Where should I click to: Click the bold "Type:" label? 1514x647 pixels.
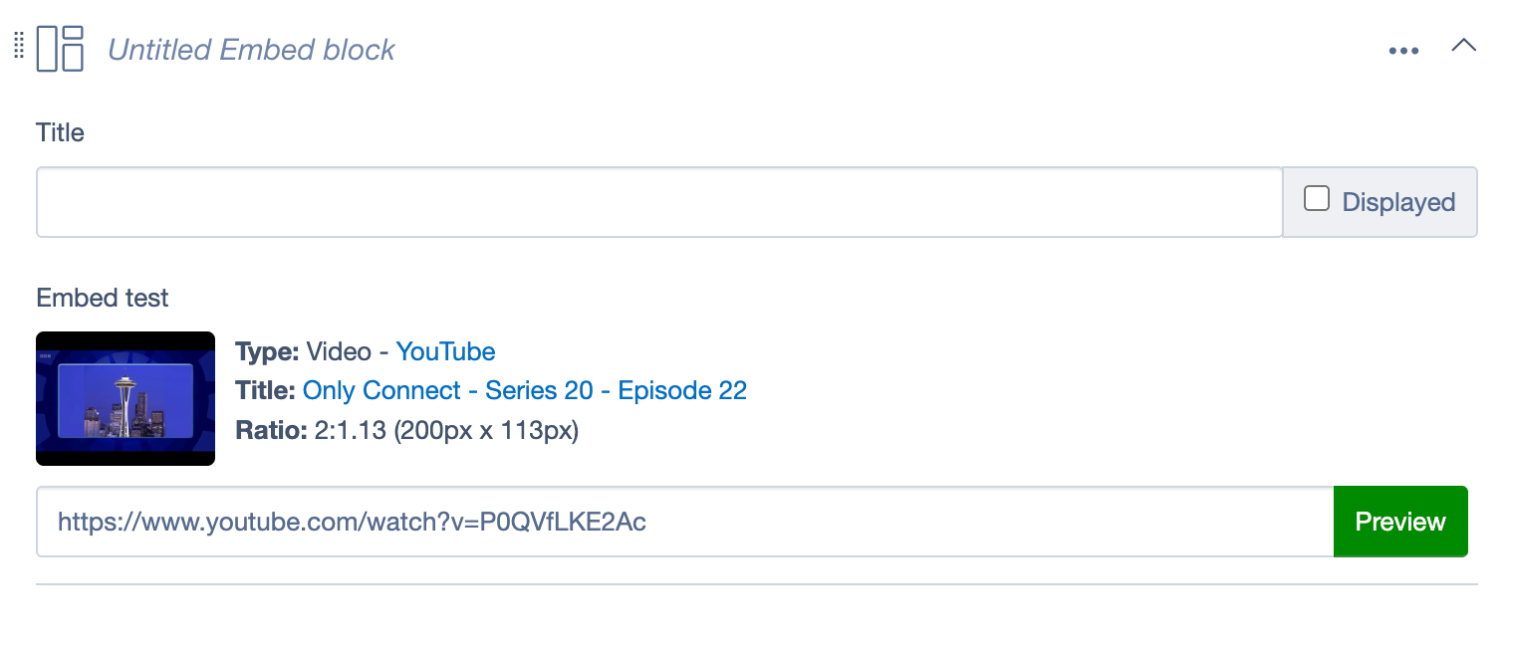click(267, 351)
